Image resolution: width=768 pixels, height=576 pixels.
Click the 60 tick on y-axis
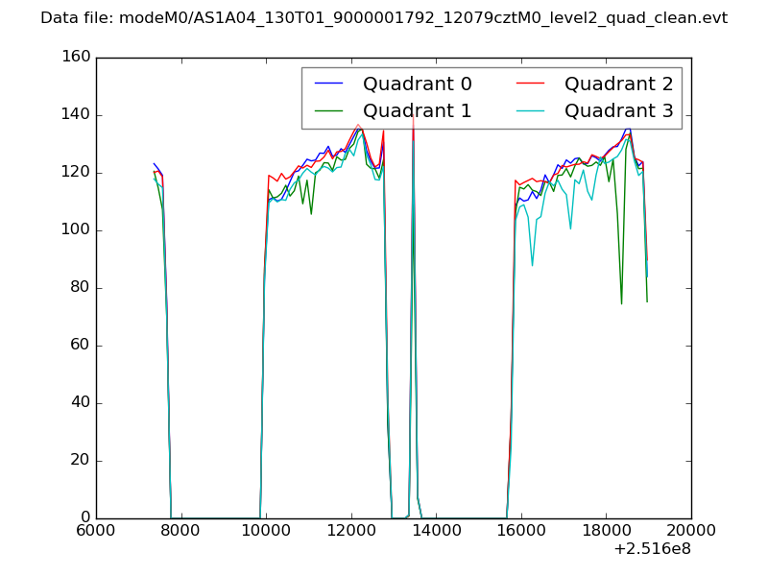point(81,346)
